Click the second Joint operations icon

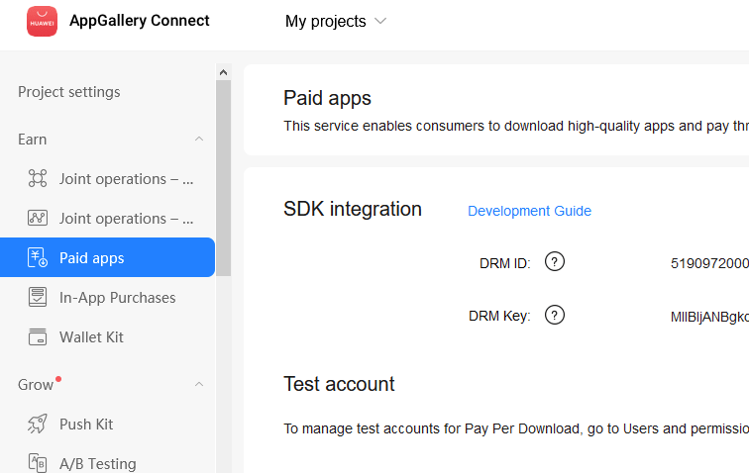38,219
